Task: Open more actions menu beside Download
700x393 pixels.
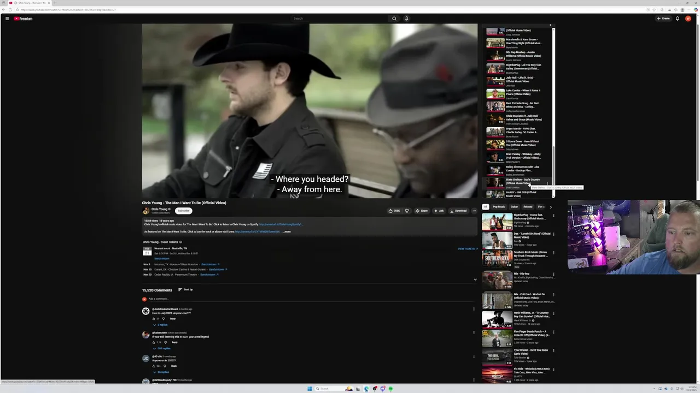Action: [x=474, y=211]
